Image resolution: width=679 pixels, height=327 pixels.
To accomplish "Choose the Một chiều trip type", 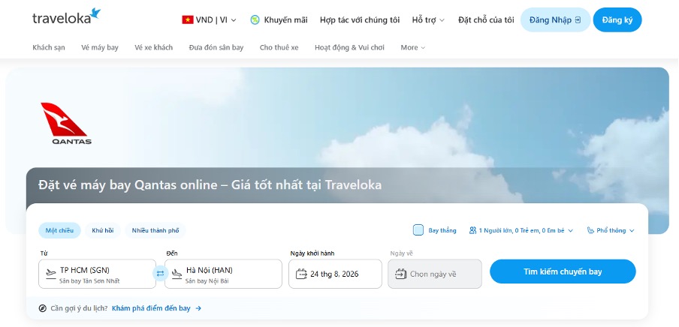I will (x=59, y=230).
